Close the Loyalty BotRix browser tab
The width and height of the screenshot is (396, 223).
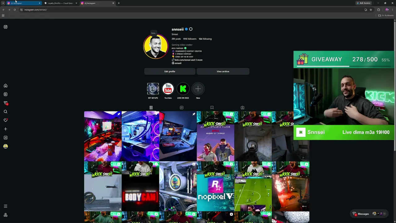coord(76,3)
